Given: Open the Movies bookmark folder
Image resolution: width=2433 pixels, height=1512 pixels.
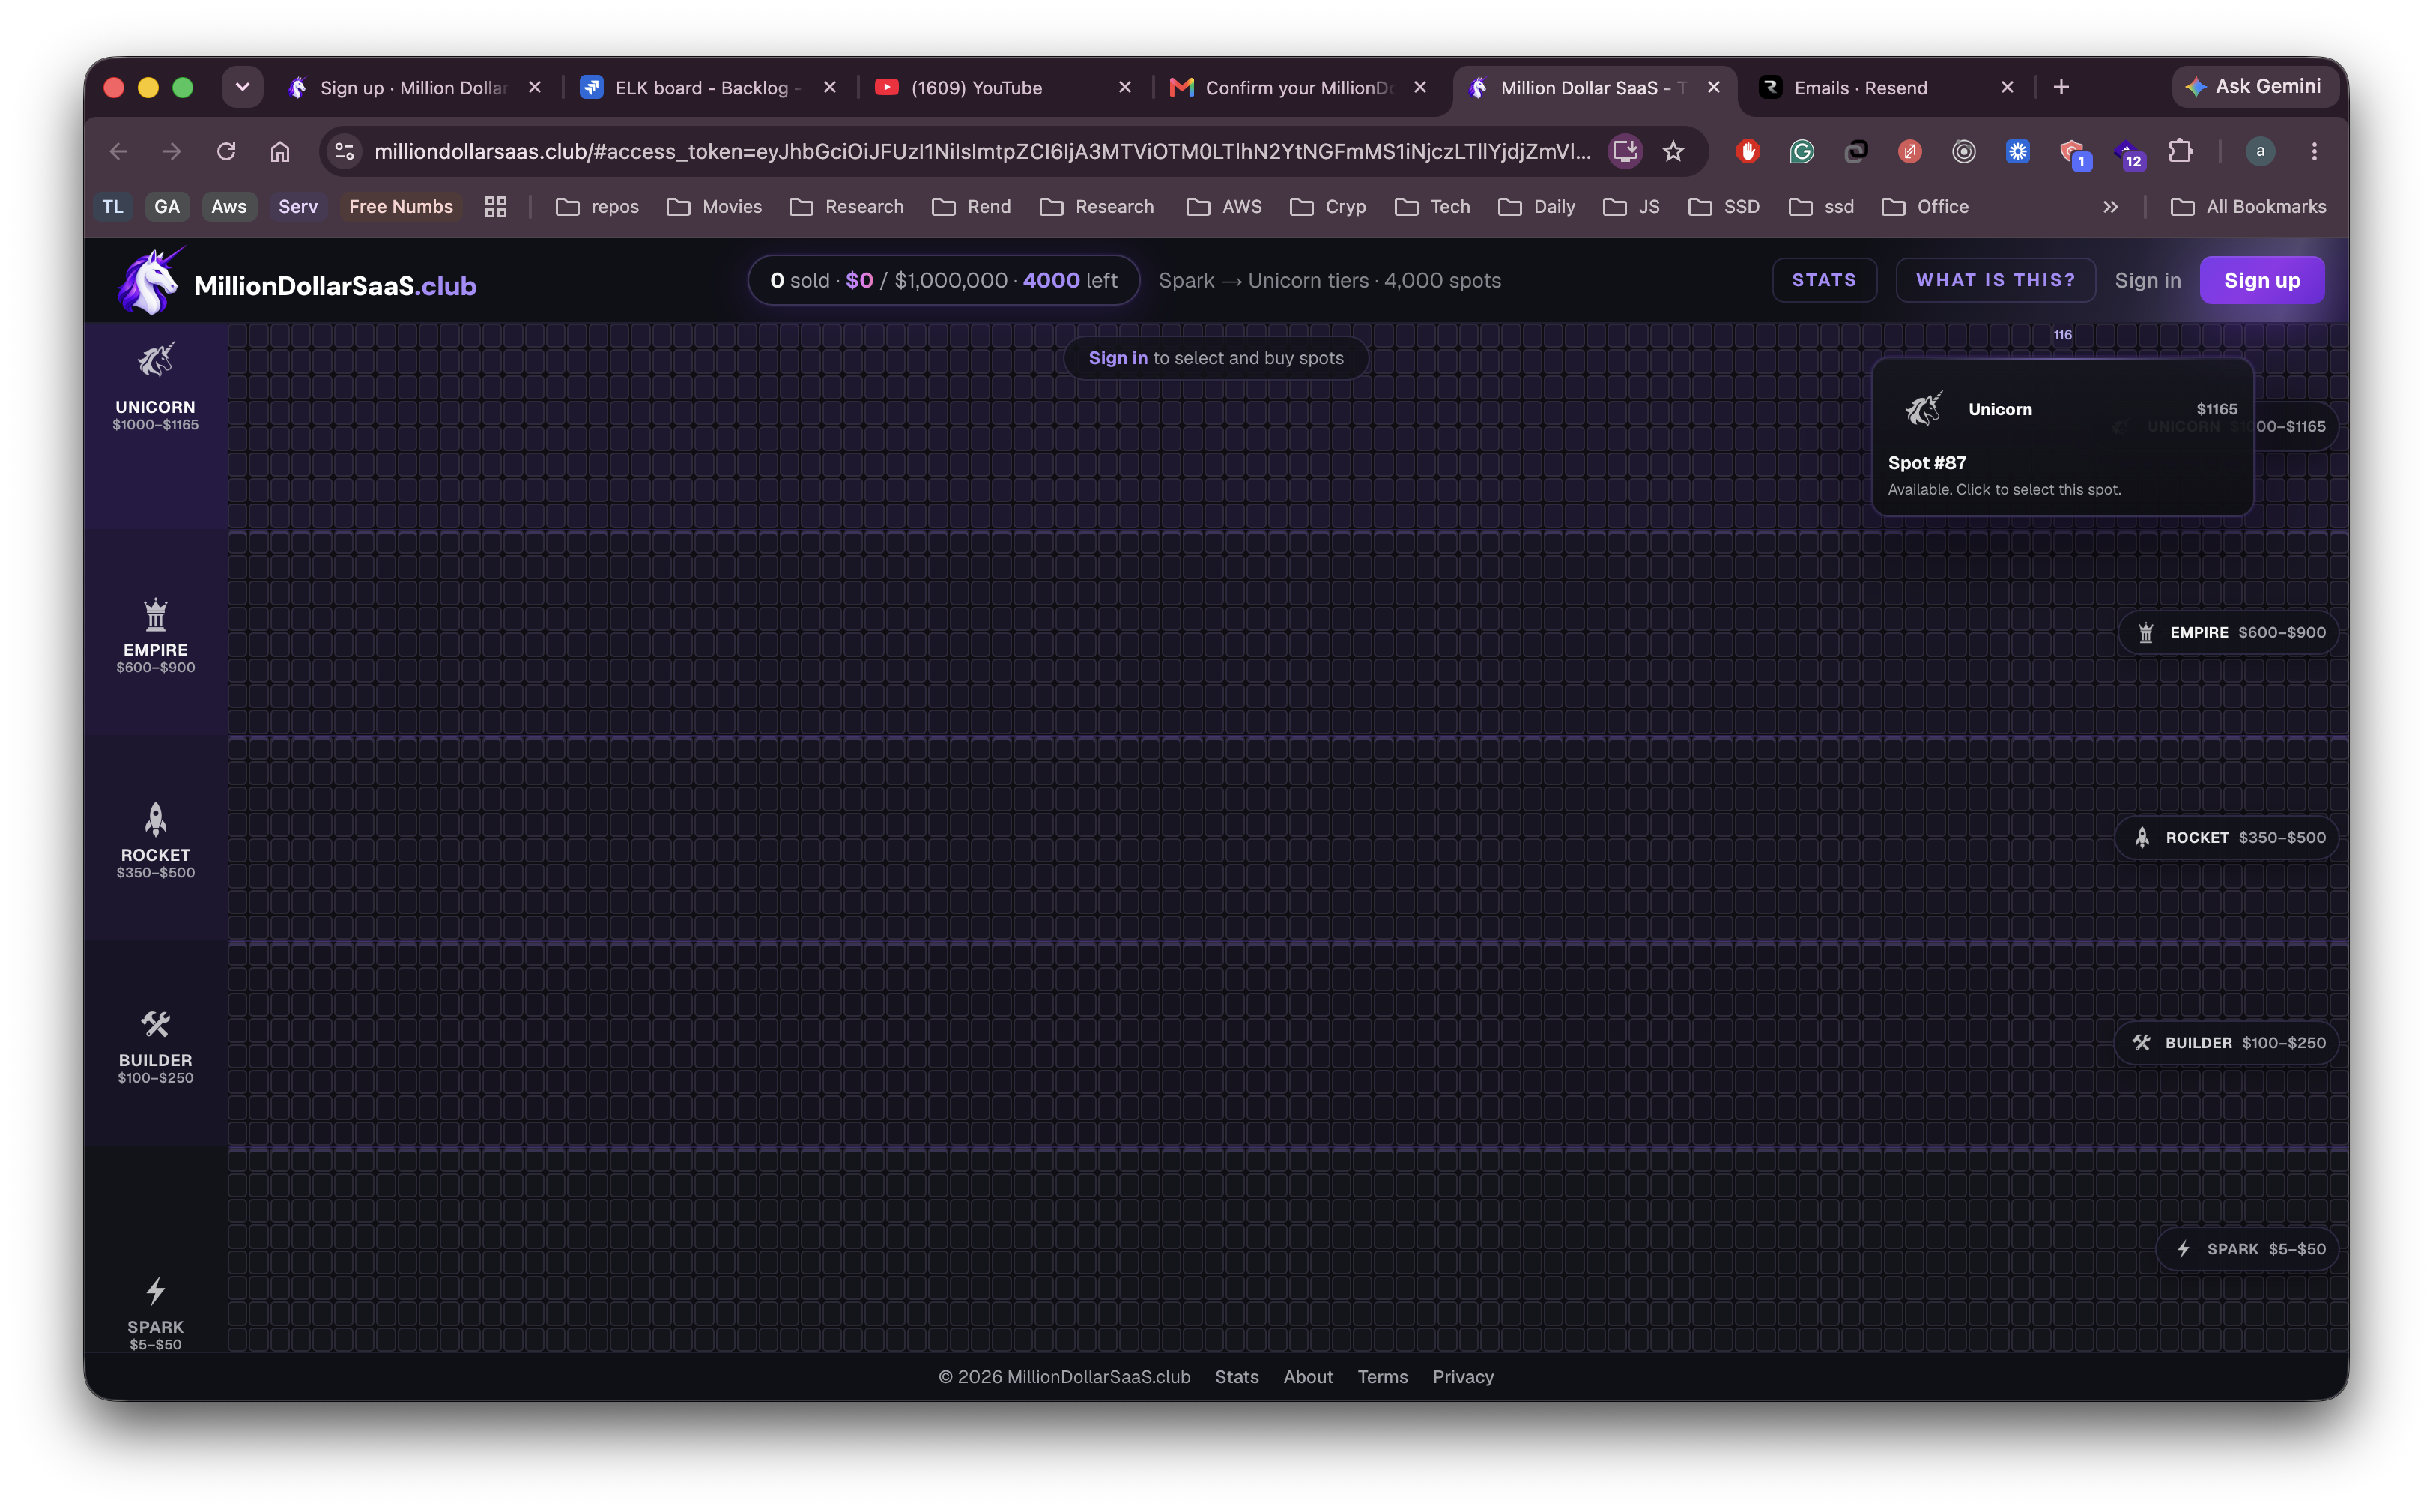Looking at the screenshot, I should click(715, 207).
